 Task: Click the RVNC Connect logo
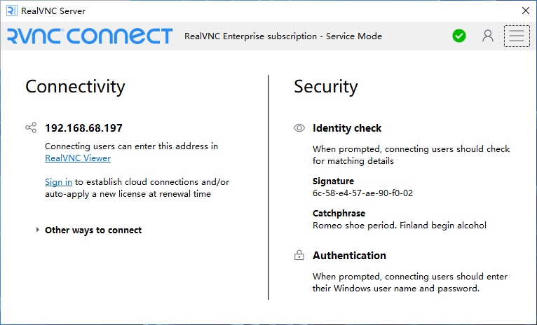coord(89,36)
